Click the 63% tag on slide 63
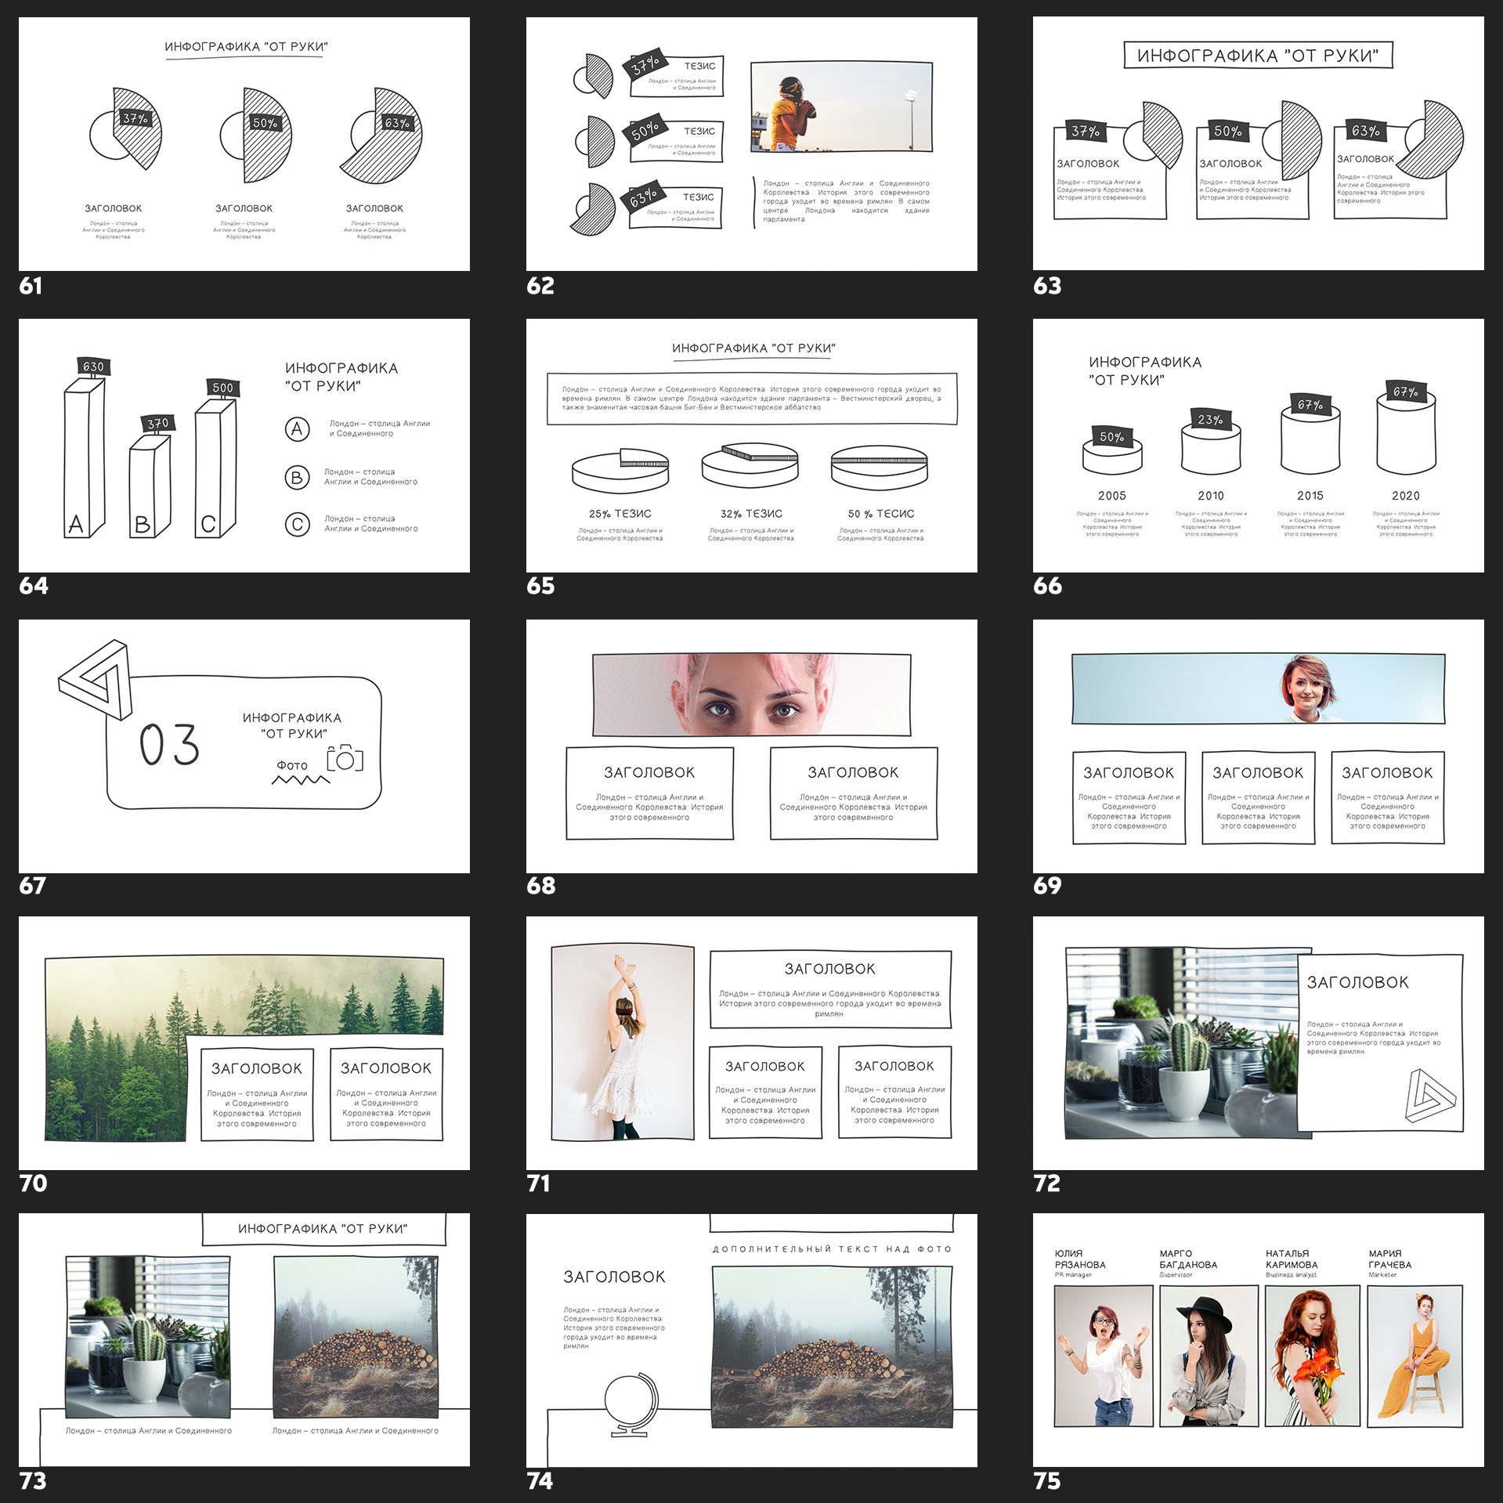Screen dimensions: 1503x1503 click(x=1366, y=131)
